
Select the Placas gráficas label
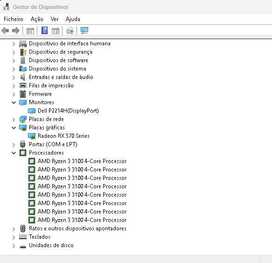[47, 128]
